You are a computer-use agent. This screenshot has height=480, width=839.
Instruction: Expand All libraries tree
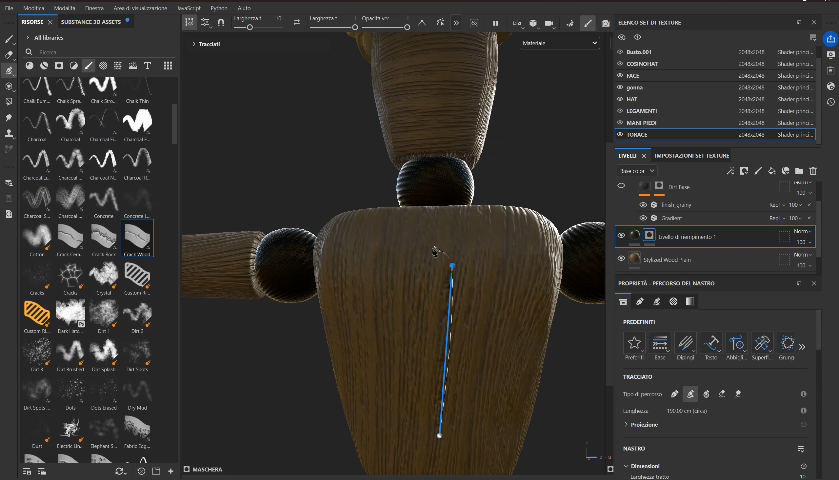[x=27, y=38]
